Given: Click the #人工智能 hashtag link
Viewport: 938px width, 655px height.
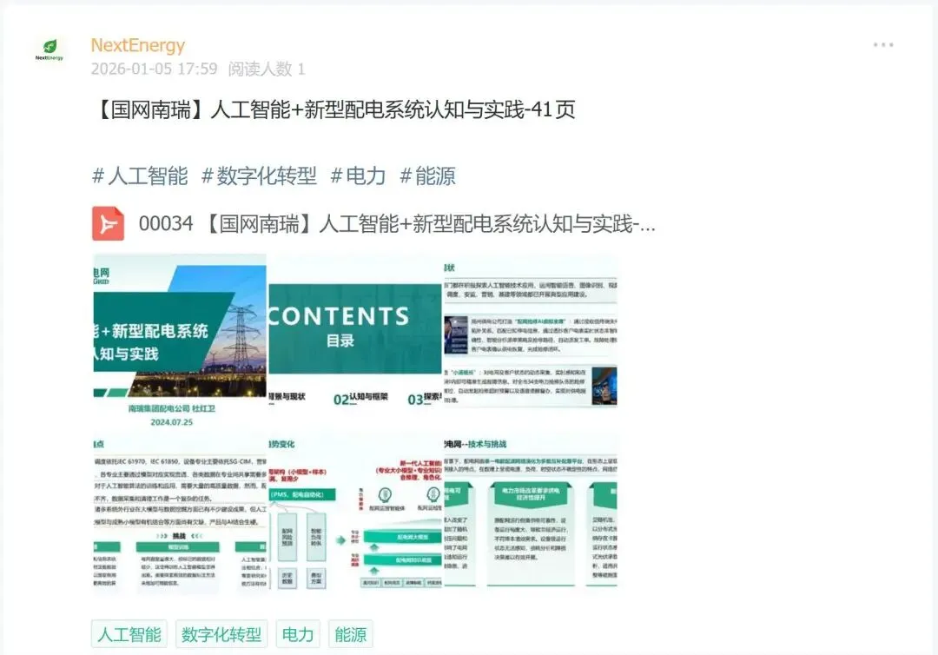Looking at the screenshot, I should [140, 175].
